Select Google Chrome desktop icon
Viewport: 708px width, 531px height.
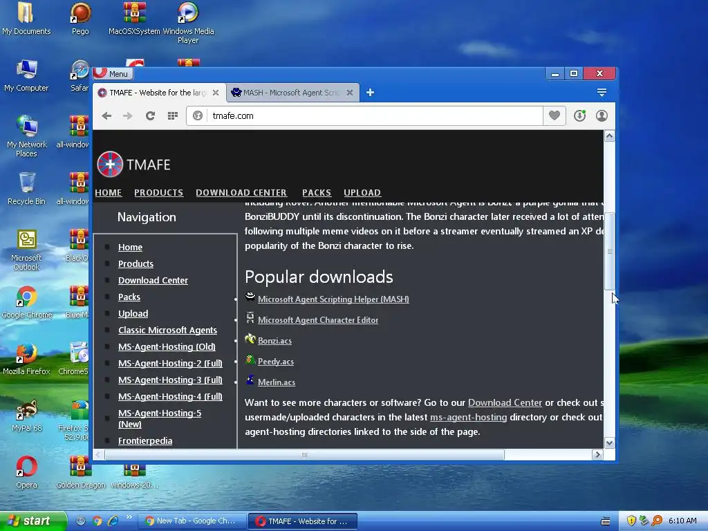(27, 302)
